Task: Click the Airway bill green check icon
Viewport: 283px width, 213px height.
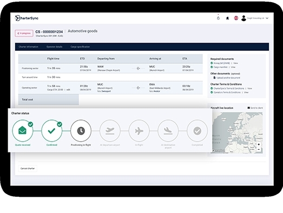Action: pyautogui.click(x=212, y=63)
